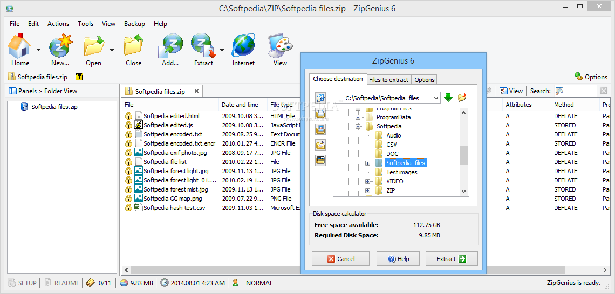The width and height of the screenshot is (615, 294).
Task: Open the Tools menu
Action: click(85, 24)
